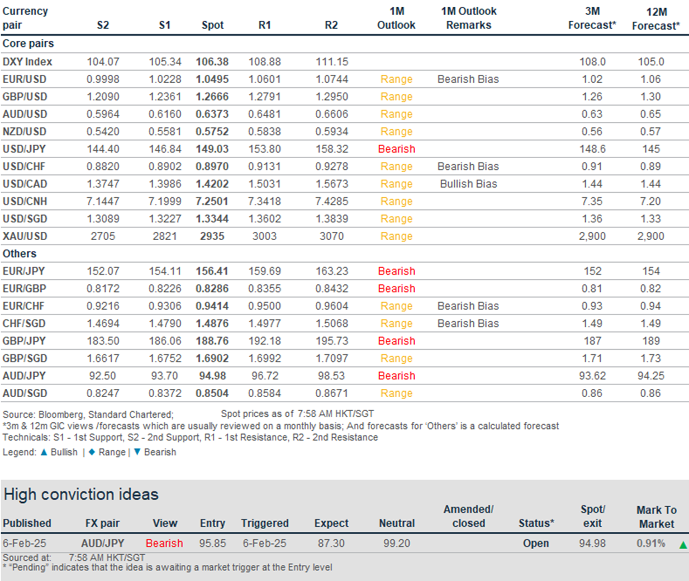Viewport: 689px width, 581px height.
Task: Select the High conviction ideas heading
Action: click(x=81, y=494)
